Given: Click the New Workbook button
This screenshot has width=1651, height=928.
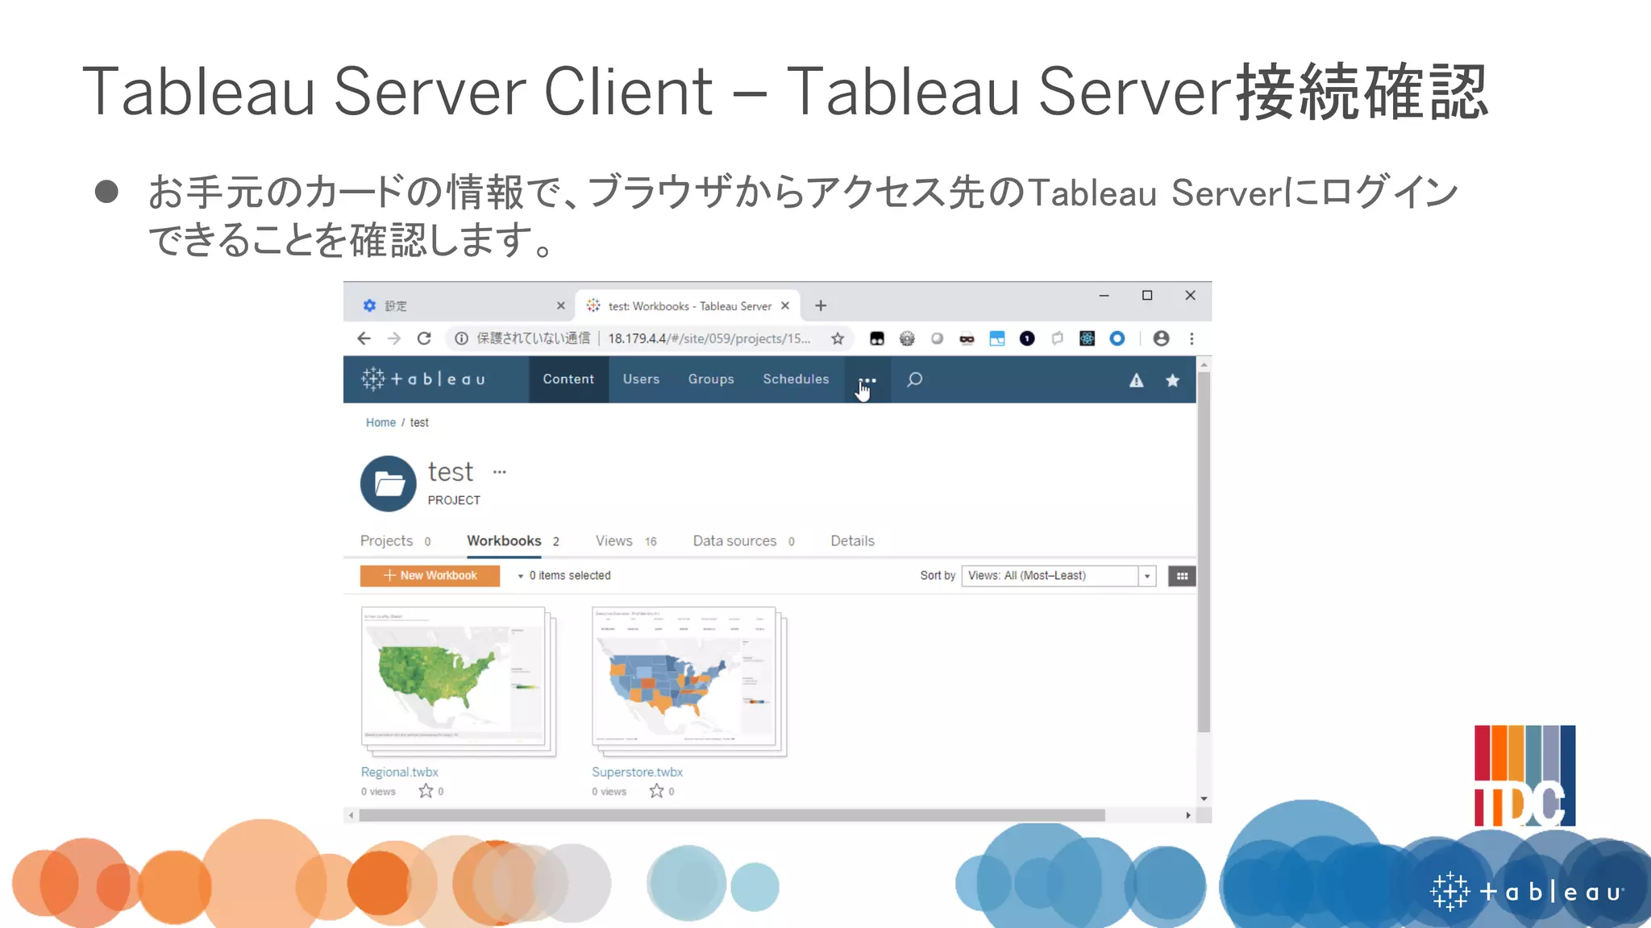Looking at the screenshot, I should click(430, 575).
